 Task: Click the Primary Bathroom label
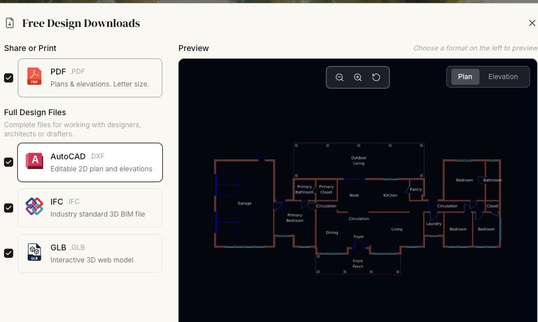(305, 189)
